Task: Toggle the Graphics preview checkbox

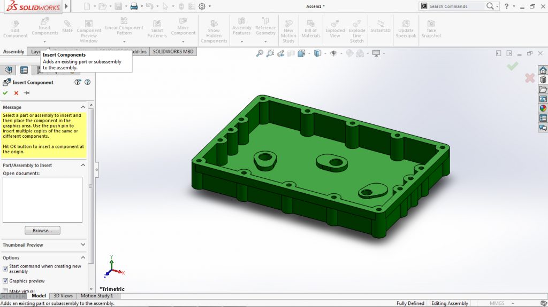Action: (x=5, y=281)
